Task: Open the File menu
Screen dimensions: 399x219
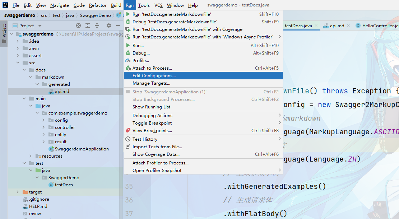Action: (16, 5)
